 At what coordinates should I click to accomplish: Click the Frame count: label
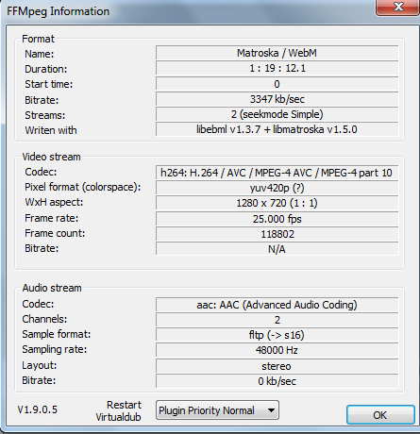55,233
